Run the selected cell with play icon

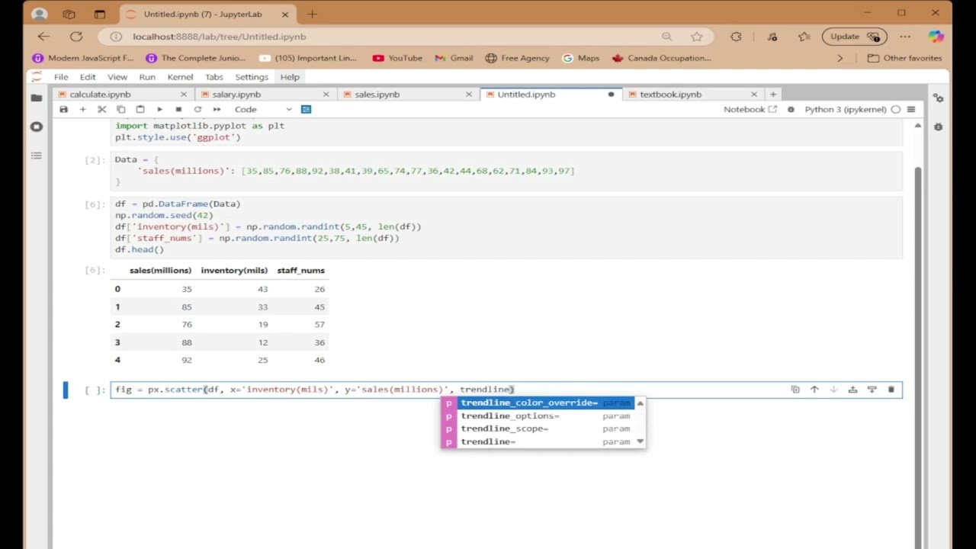[x=159, y=109]
